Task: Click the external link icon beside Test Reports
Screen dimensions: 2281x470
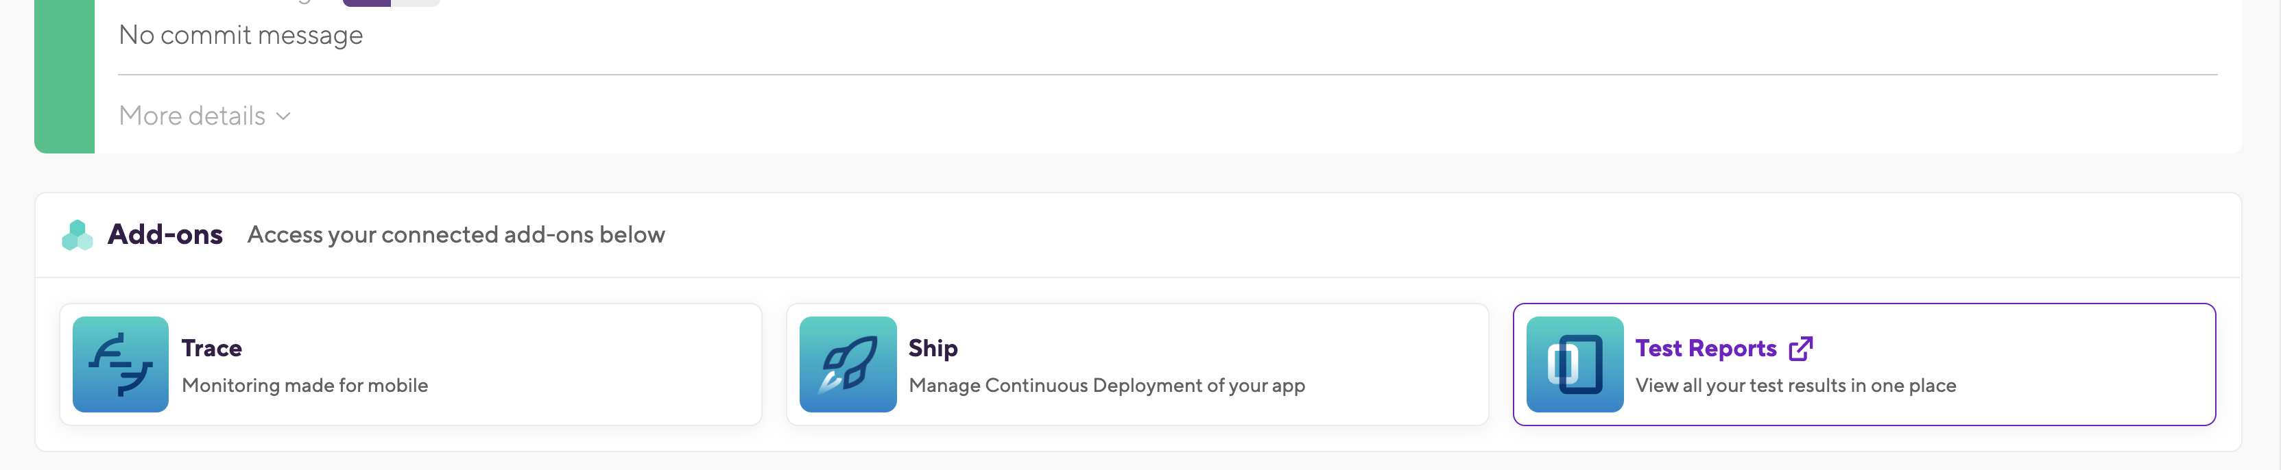Action: (x=1800, y=349)
